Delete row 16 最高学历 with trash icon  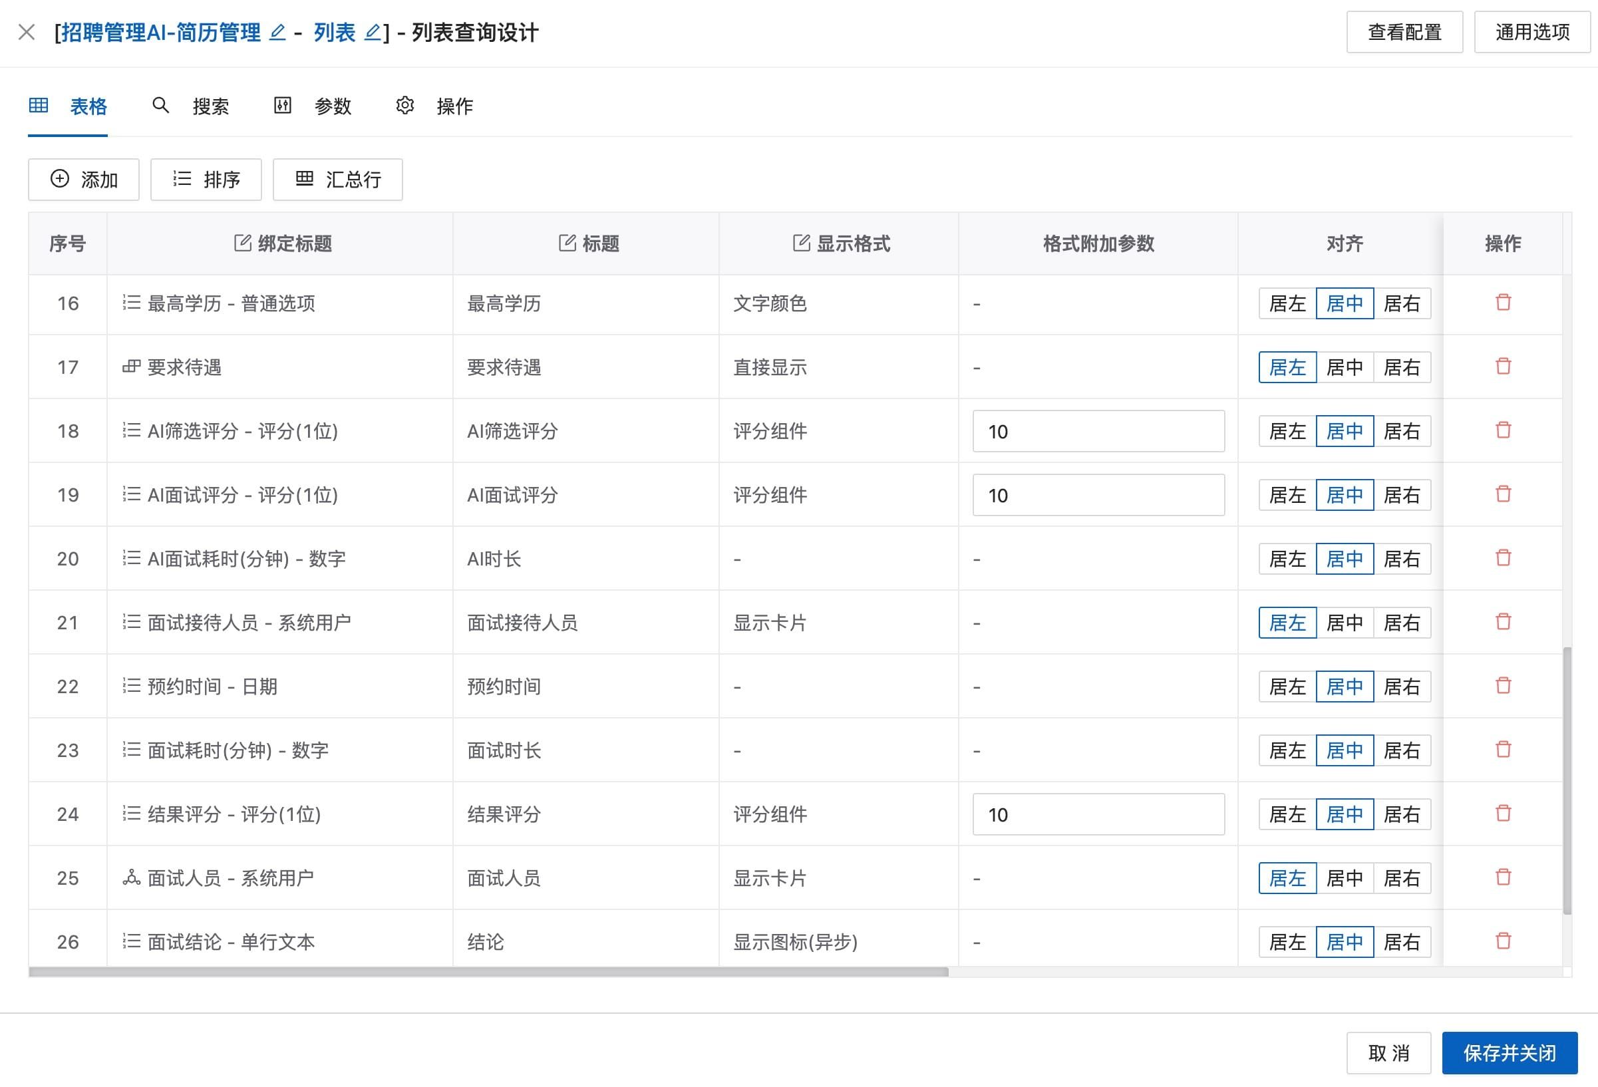tap(1503, 303)
